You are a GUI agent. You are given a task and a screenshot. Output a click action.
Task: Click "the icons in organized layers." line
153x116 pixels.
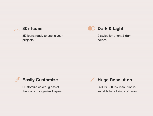tap(42, 91)
